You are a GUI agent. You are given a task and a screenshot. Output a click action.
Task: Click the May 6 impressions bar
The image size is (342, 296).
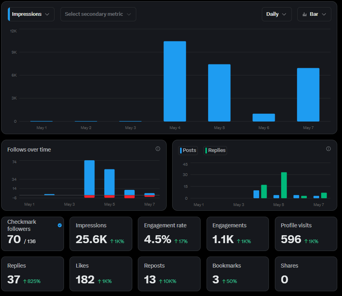pos(264,118)
